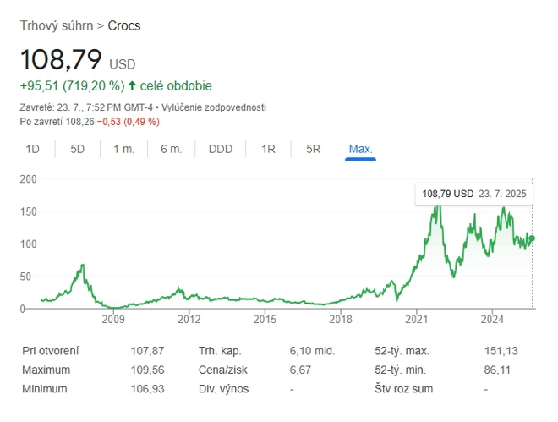Click the market cap value 6,10 mld.
Viewport: 558px width, 422px height.
coord(312,351)
